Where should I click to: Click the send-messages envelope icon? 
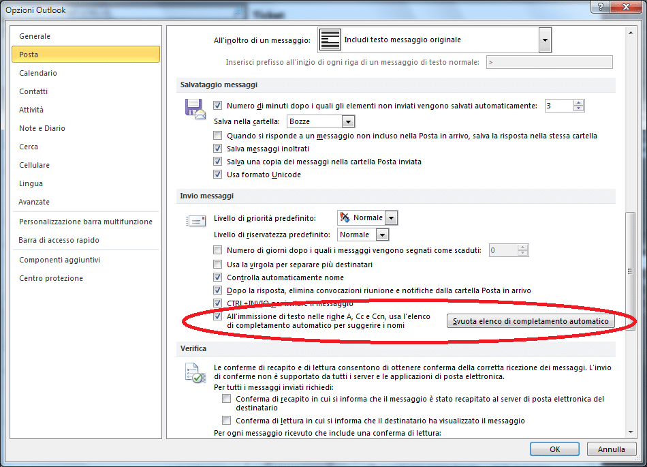click(195, 222)
